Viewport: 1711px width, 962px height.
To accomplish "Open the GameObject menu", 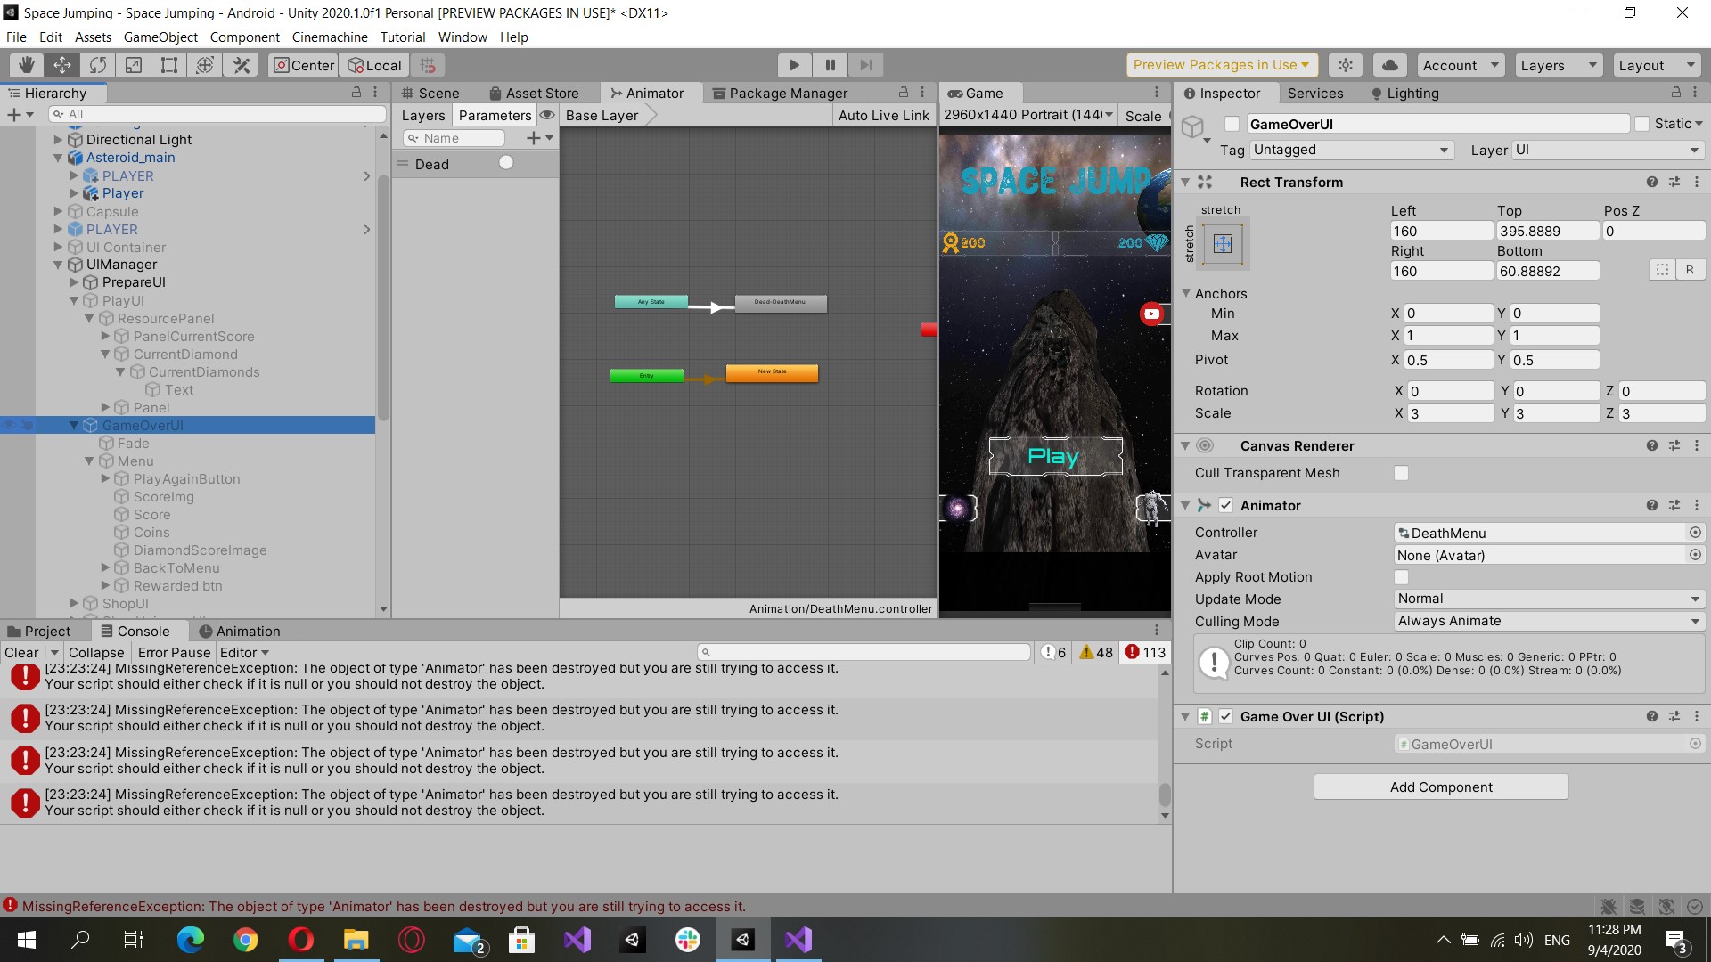I will tap(160, 37).
